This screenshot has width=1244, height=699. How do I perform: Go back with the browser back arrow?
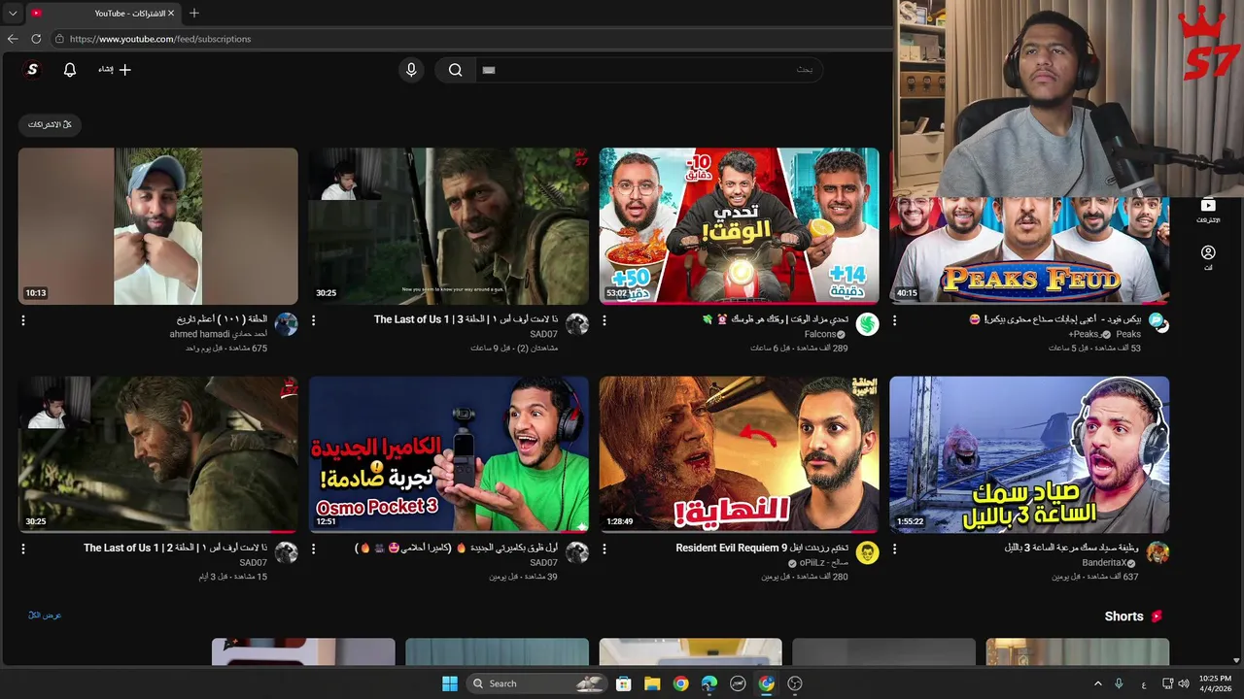(13, 39)
